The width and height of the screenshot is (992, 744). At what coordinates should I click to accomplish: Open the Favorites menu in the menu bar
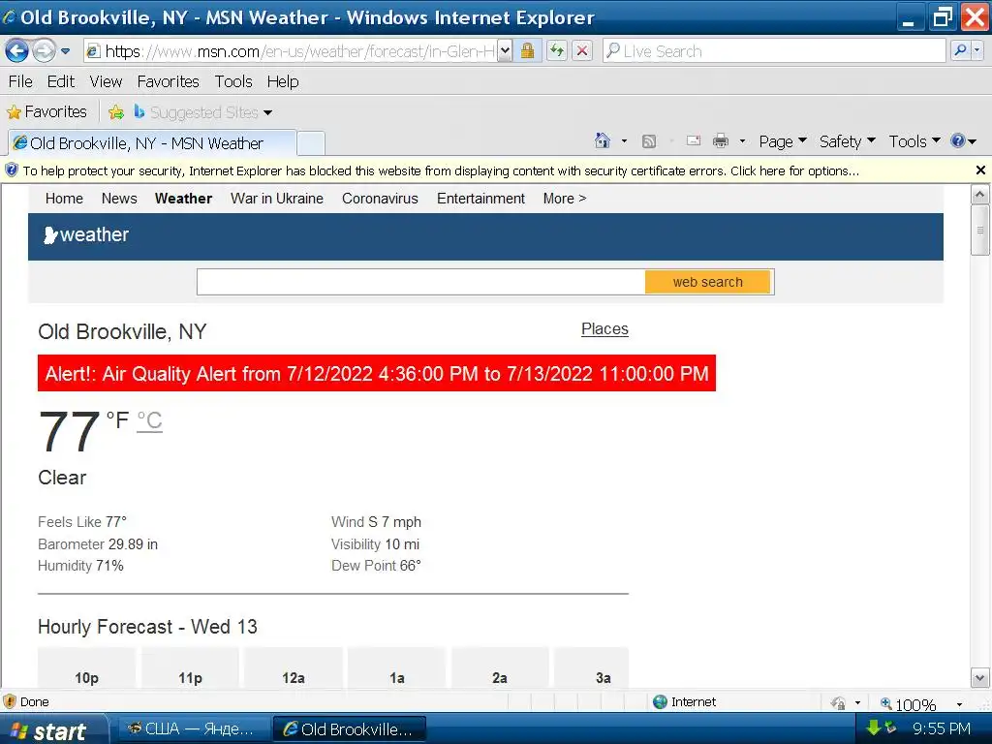click(169, 81)
